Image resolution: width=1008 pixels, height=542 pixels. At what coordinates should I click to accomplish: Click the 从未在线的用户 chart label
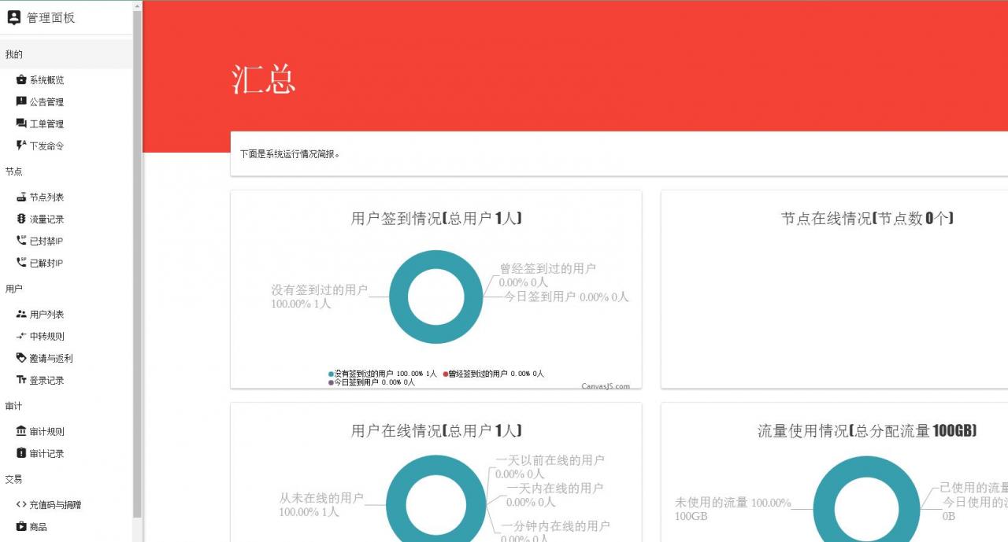click(321, 505)
